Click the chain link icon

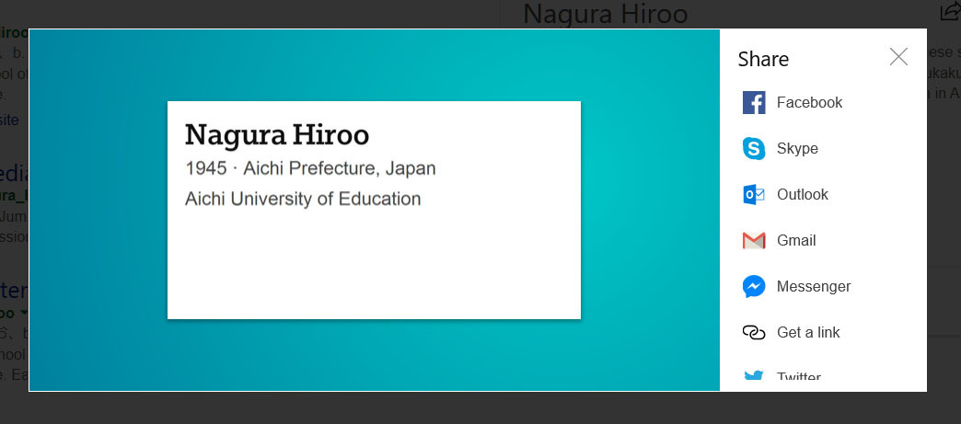tap(754, 333)
